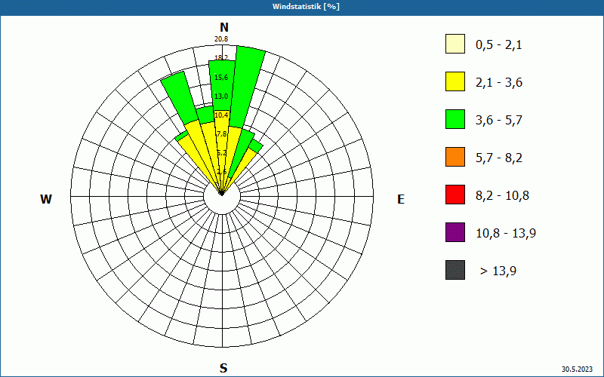Click the legend text '5,7 - 8,2'
The width and height of the screenshot is (604, 377).
[x=499, y=158]
